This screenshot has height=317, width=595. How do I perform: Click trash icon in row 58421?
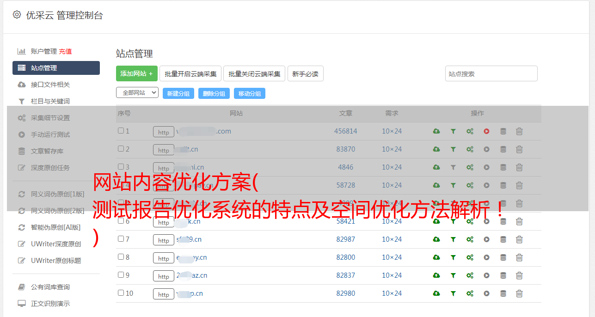click(519, 221)
